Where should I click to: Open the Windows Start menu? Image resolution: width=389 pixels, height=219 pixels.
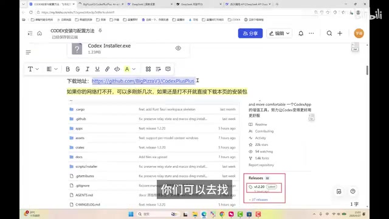click(131, 214)
